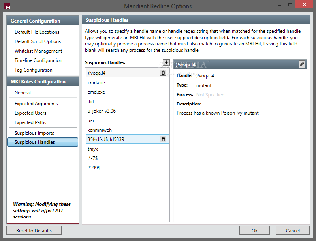The image size is (316, 241).
Task: Click Reset to Defaults button
Action: click(x=34, y=230)
